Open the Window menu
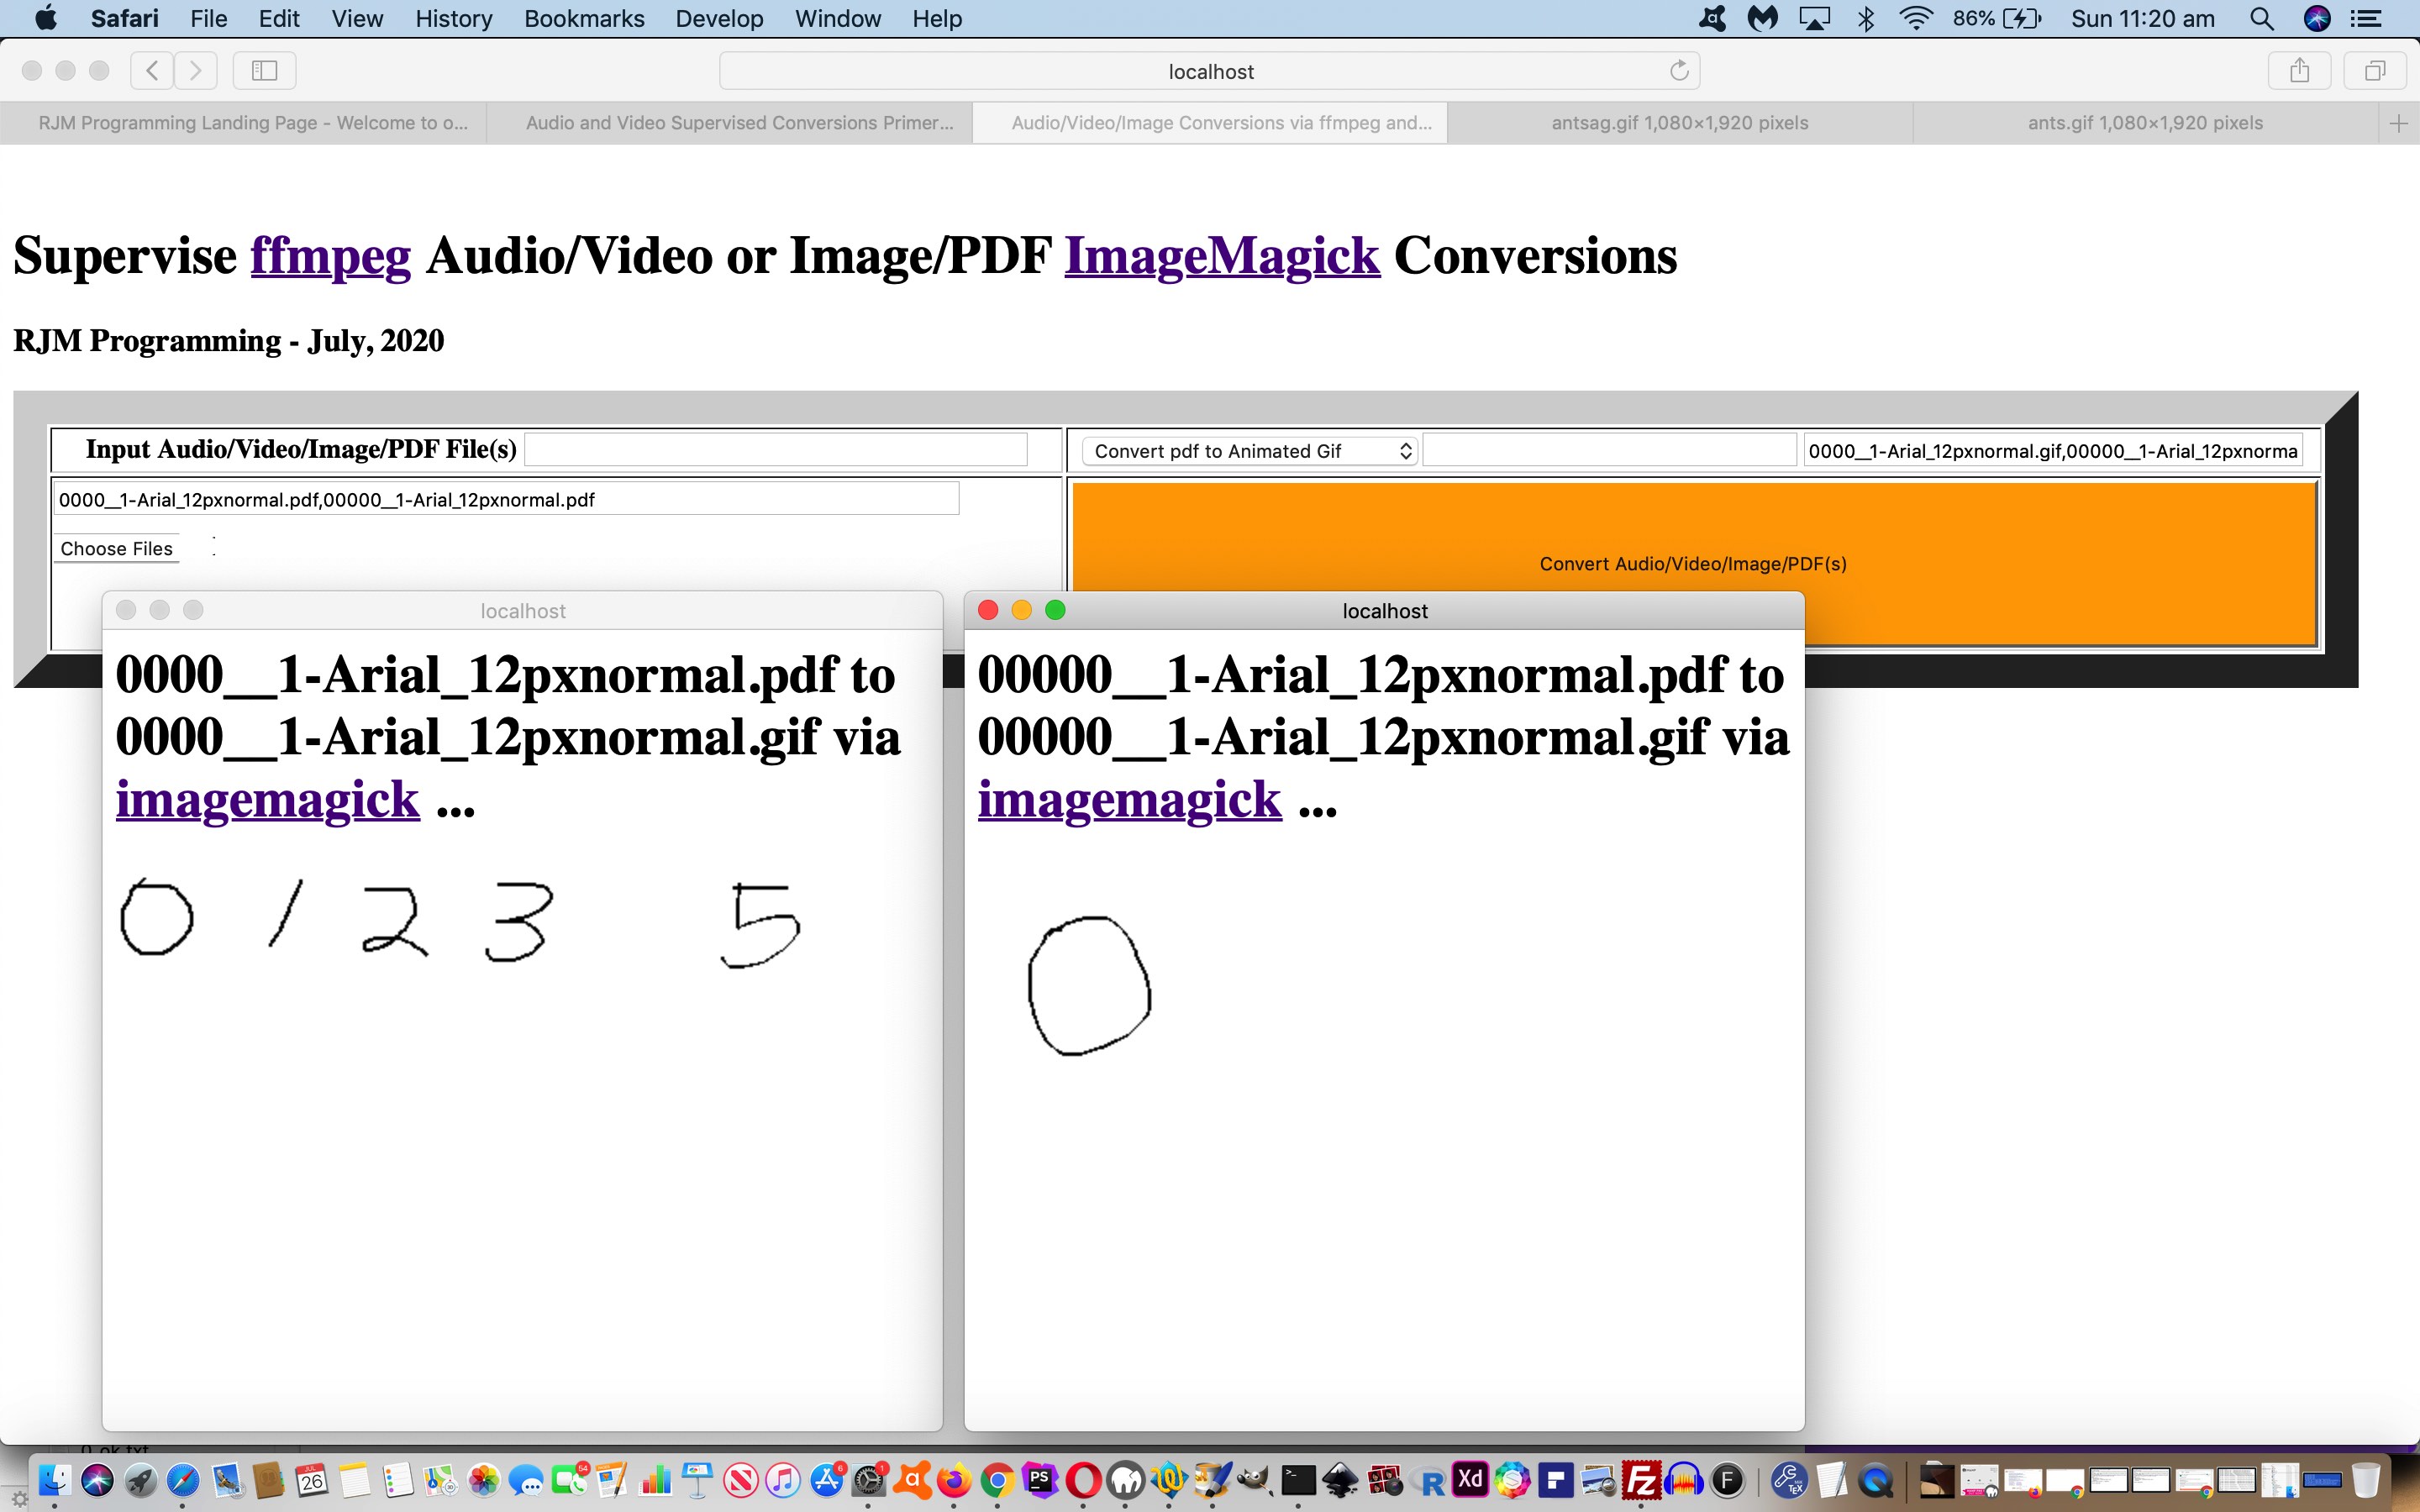 (837, 19)
